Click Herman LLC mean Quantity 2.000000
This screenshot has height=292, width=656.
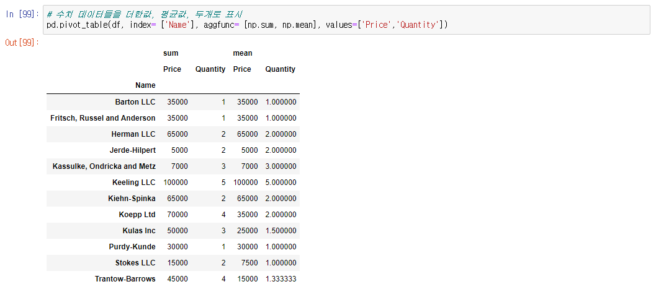[x=281, y=134]
